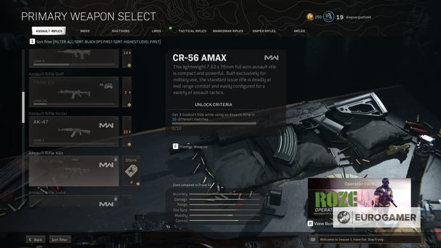The image size is (441, 248).
Task: Switch to the SMGs weapon tab
Action: [84, 31]
